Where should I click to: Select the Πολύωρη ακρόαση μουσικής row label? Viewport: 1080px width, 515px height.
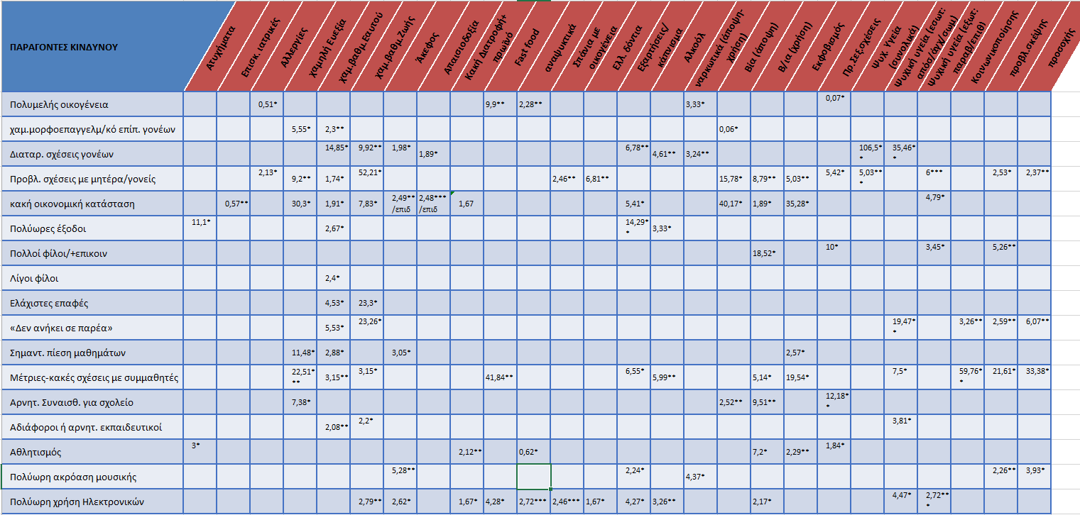pos(92,477)
